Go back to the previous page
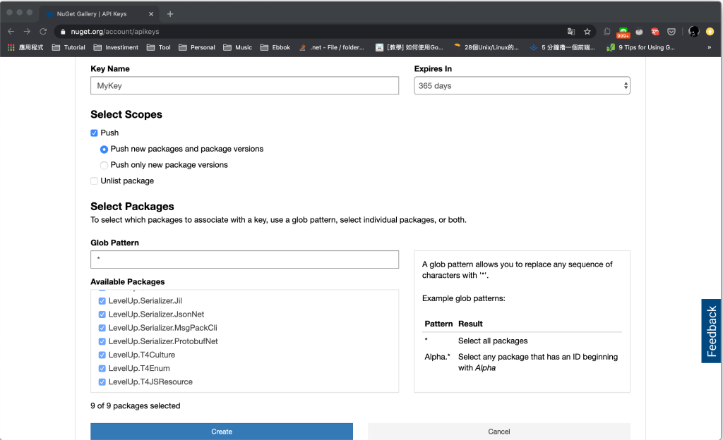This screenshot has width=723, height=440. 11,31
